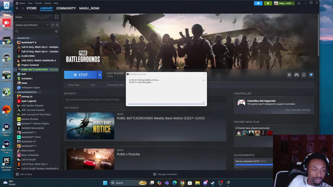Open PUBG x Porsche news title
Viewport: 333px width, 187px height.
coord(128,154)
